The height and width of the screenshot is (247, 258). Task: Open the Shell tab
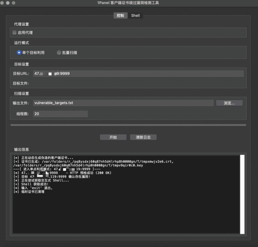(x=135, y=15)
